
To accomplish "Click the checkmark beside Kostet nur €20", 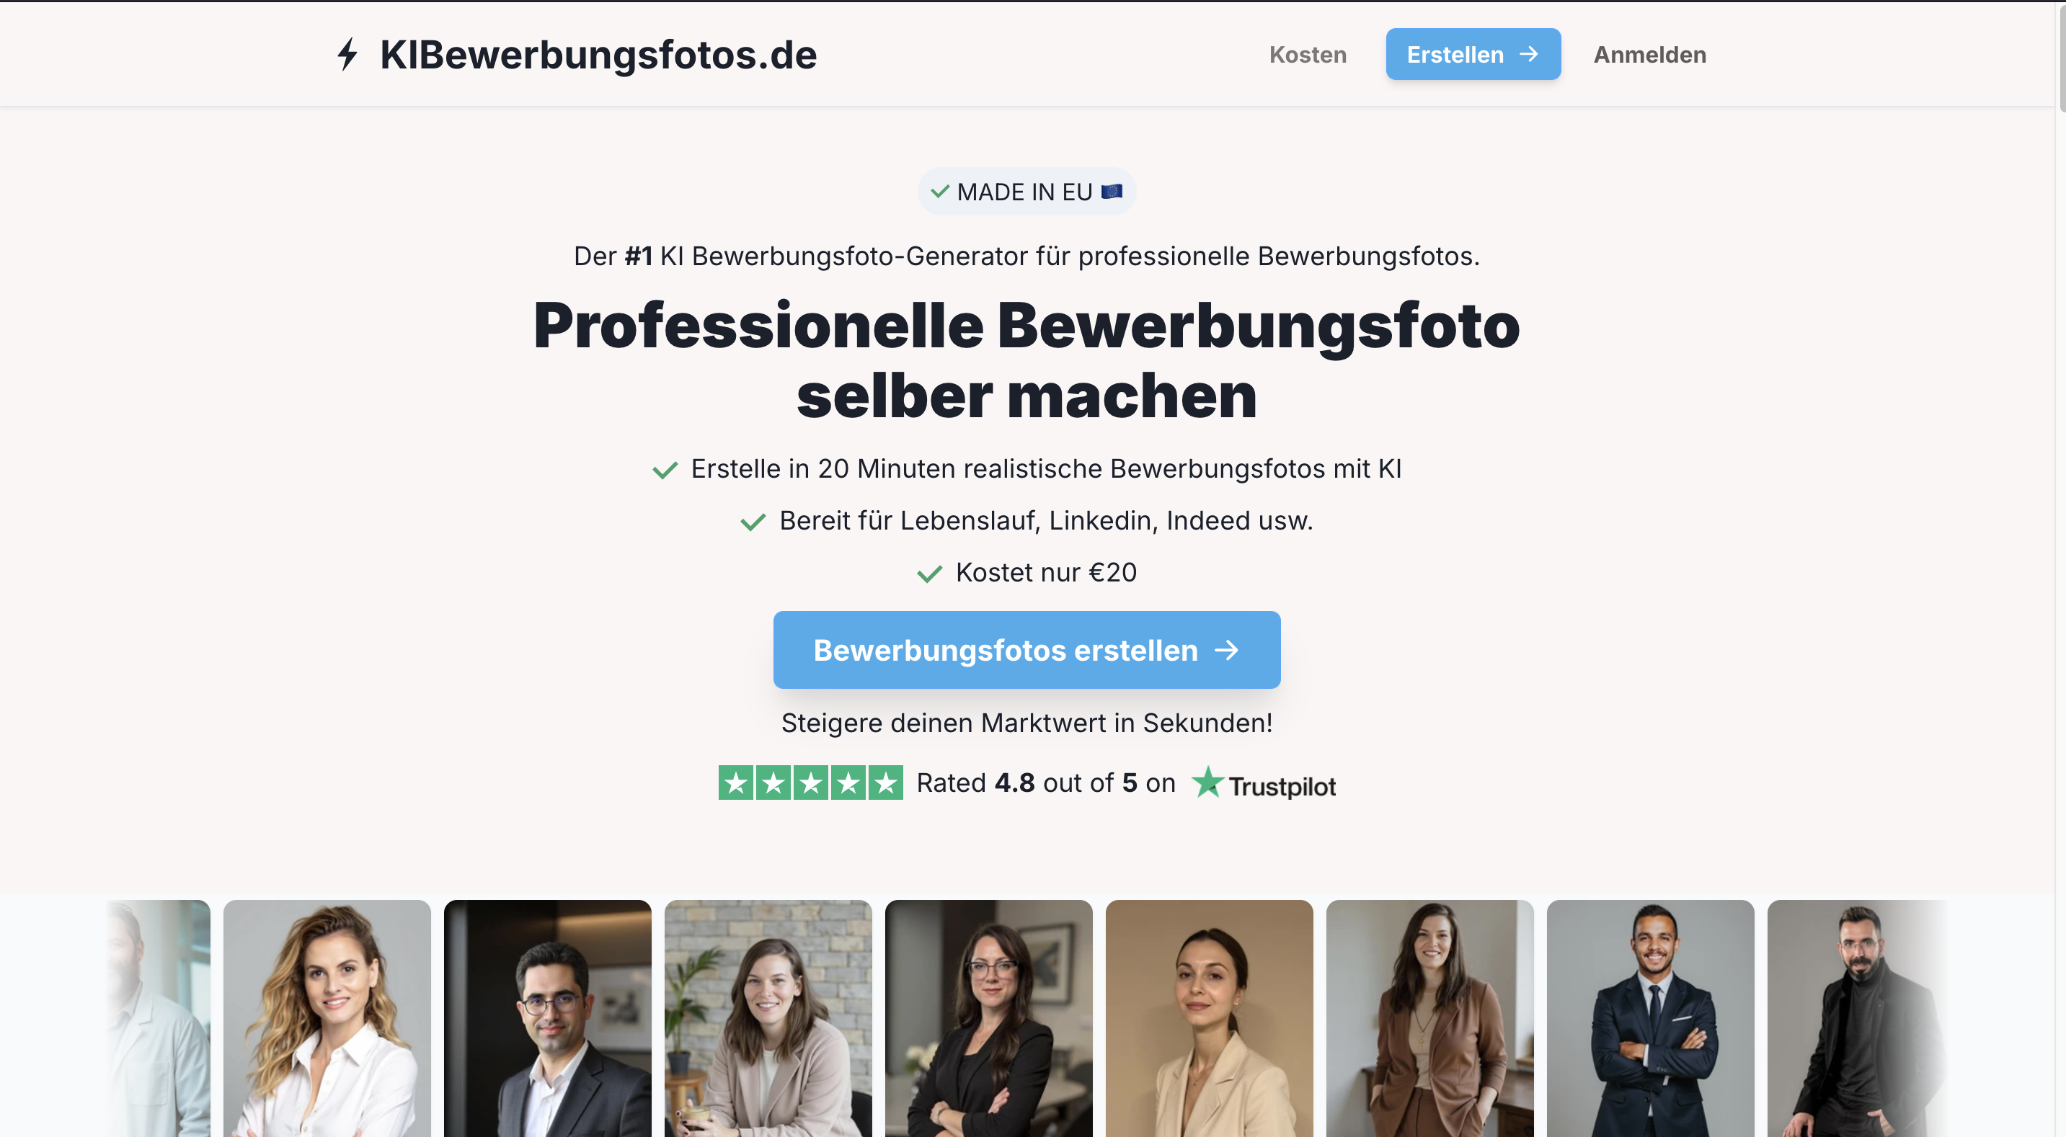I will (928, 574).
